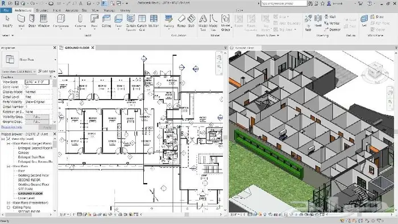Select 'Working Second Floor' in Project Browser

tap(34, 175)
